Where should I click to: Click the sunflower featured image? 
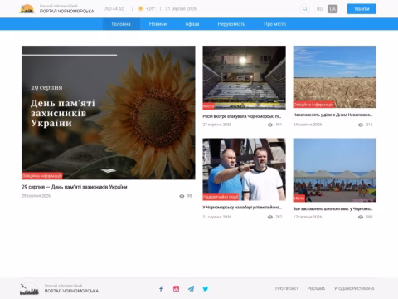pos(109,112)
